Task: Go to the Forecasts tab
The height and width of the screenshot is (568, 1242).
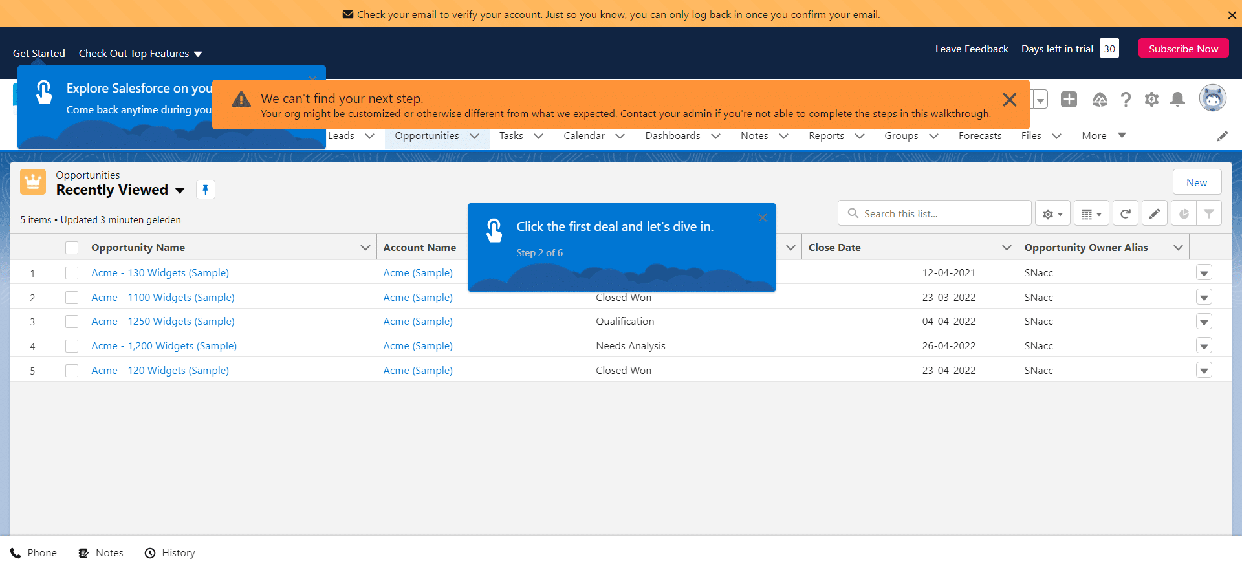Action: click(x=980, y=136)
